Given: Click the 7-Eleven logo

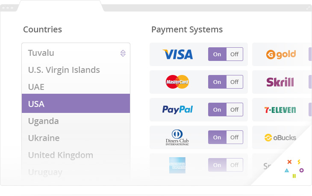Looking at the screenshot, I should click(x=280, y=110).
